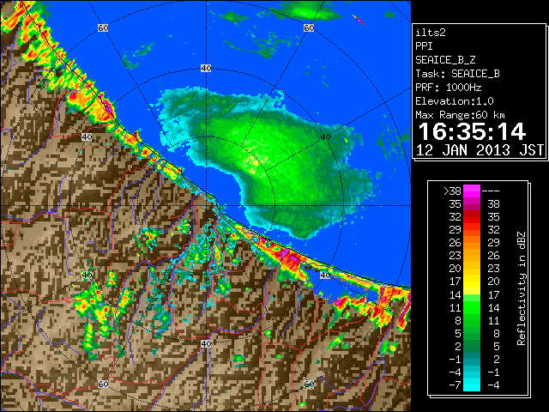The image size is (549, 412).
Task: Click the 16:35:14 timestamp
Action: click(472, 131)
